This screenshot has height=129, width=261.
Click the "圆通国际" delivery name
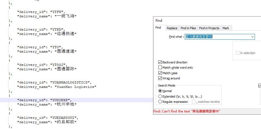tap(66, 69)
